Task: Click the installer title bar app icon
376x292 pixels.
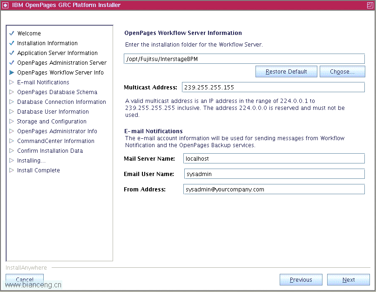Action: tap(5, 5)
